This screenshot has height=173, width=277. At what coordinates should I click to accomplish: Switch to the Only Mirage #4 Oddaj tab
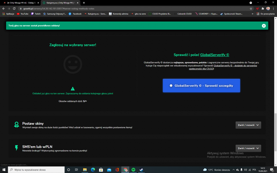click(x=21, y=3)
